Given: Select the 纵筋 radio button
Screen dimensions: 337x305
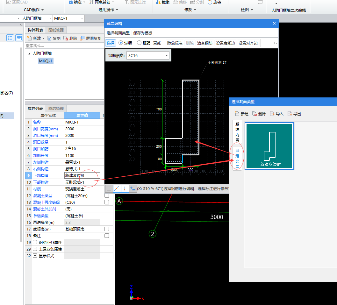Looking at the screenshot, I should click(121, 43).
